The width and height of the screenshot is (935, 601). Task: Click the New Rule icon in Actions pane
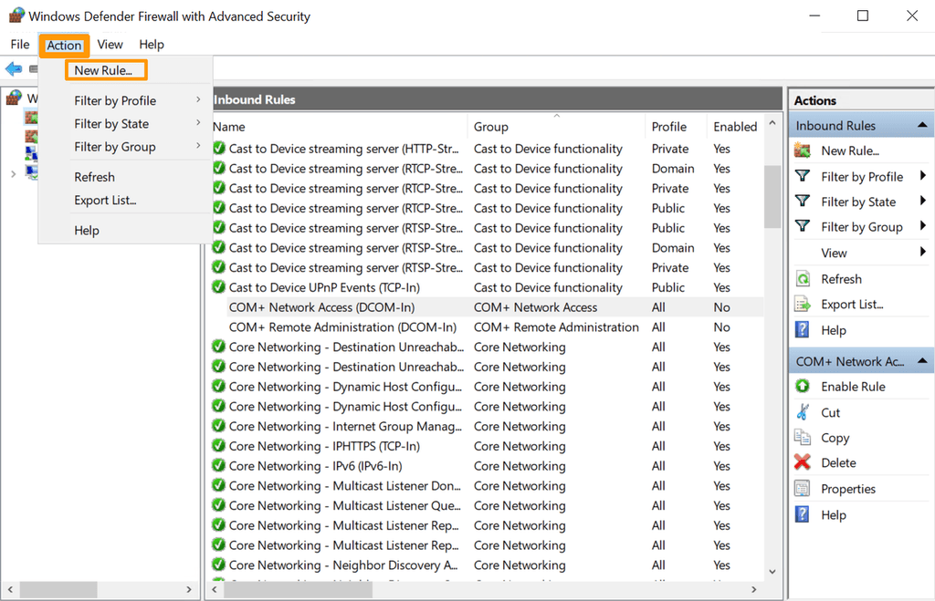point(802,150)
